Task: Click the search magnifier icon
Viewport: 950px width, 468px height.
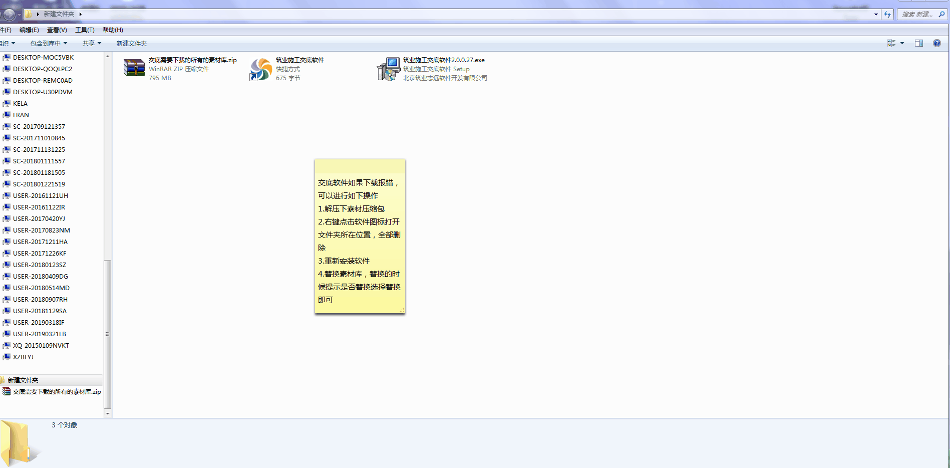Action: 941,15
